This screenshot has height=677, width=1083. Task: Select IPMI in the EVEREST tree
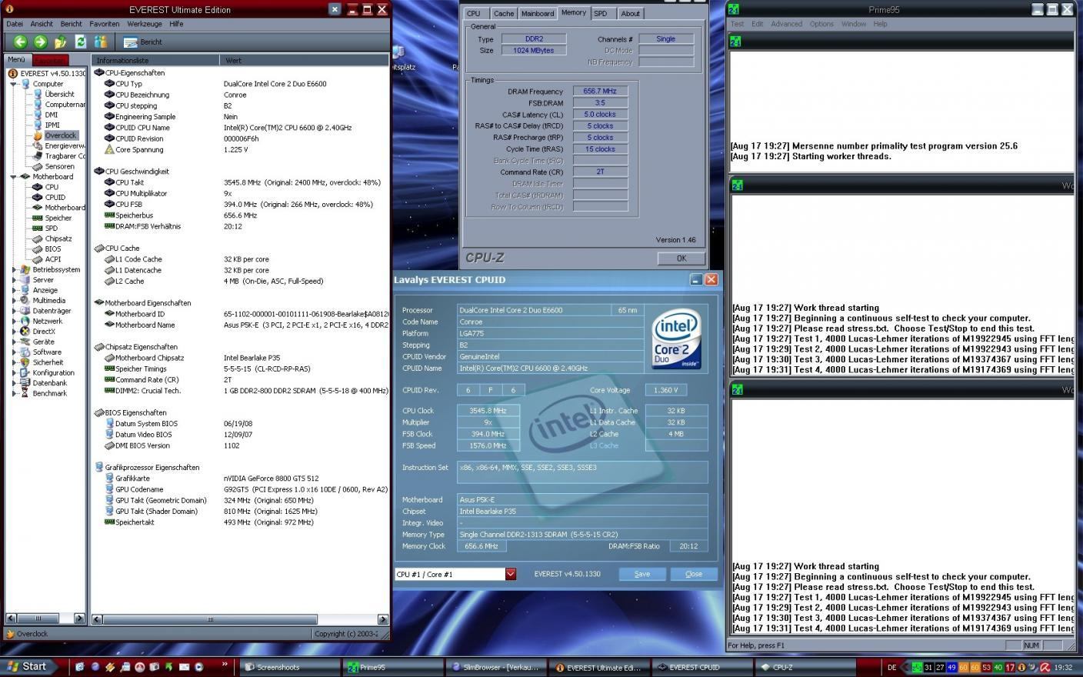point(52,125)
